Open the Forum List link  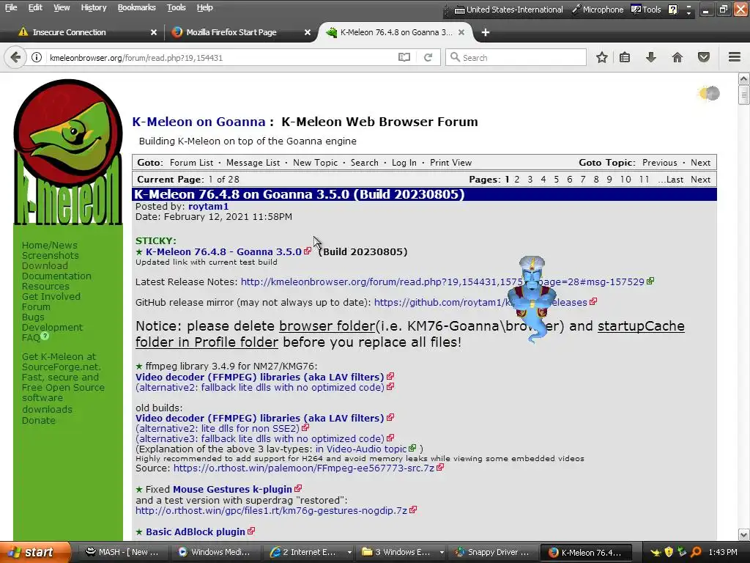click(x=191, y=163)
